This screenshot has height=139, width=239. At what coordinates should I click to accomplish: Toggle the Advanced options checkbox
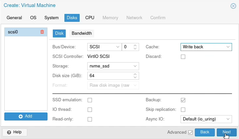190,132
